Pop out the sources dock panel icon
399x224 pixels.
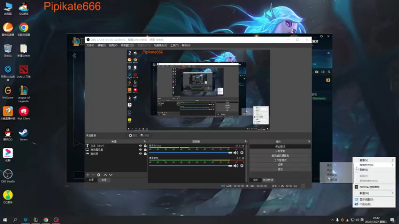click(145, 141)
